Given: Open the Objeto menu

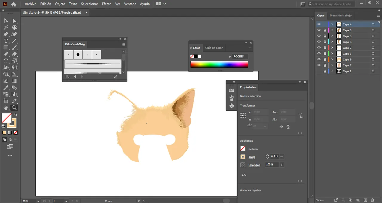Looking at the screenshot, I should pos(60,4).
